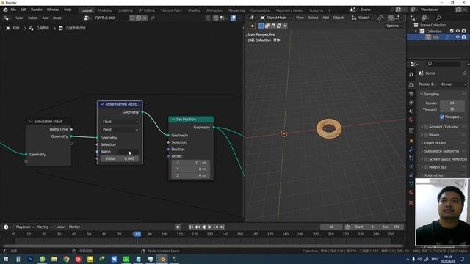Open the Global transform orientation dropdown

[364, 18]
